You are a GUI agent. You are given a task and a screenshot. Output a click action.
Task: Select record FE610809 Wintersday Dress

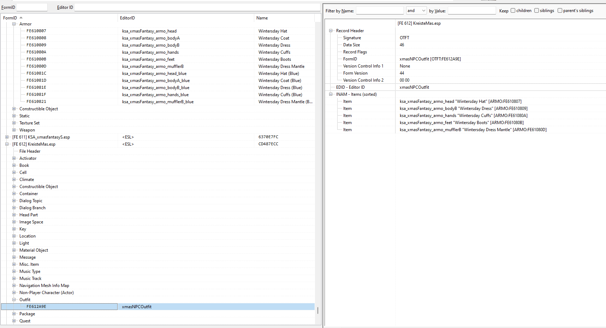tap(158, 45)
